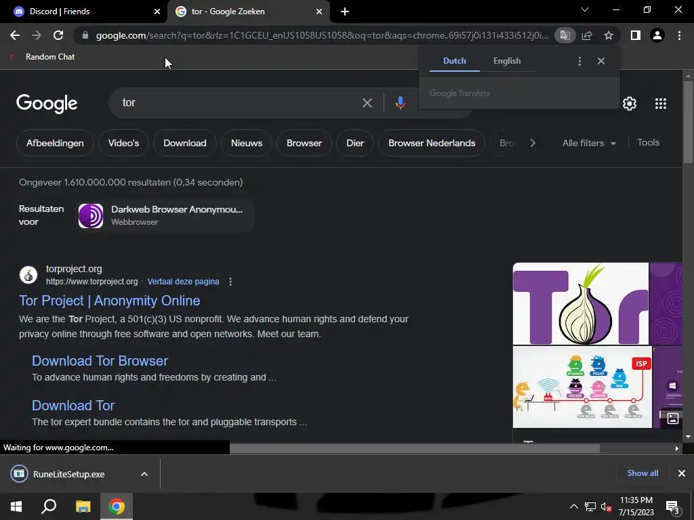The image size is (694, 520).
Task: Open the translate page icon in address bar
Action: pos(565,35)
